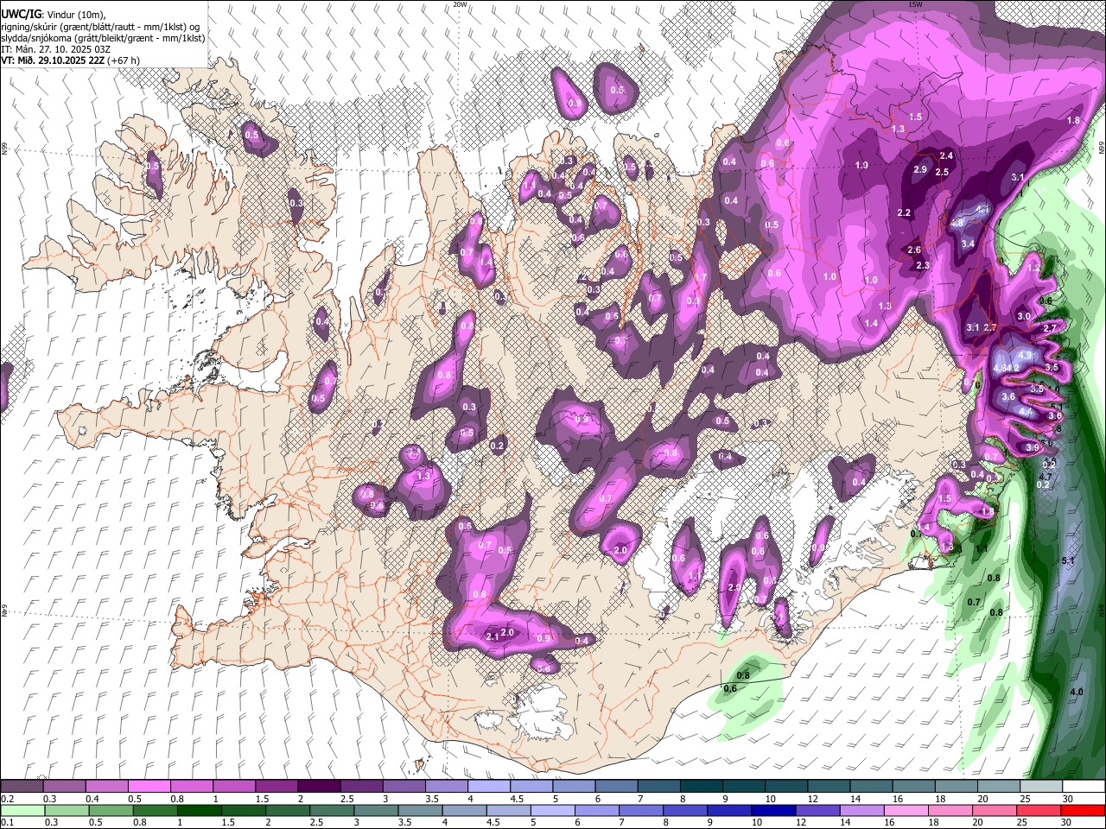Click the '15W' longitude label
1106x829 pixels.
coord(915,4)
